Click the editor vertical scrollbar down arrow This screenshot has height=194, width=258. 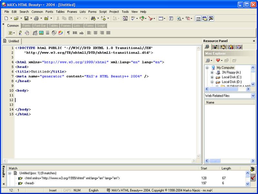(199, 156)
